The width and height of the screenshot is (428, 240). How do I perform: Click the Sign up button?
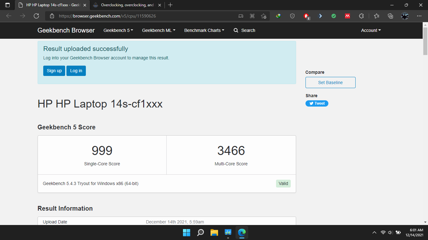tap(54, 71)
